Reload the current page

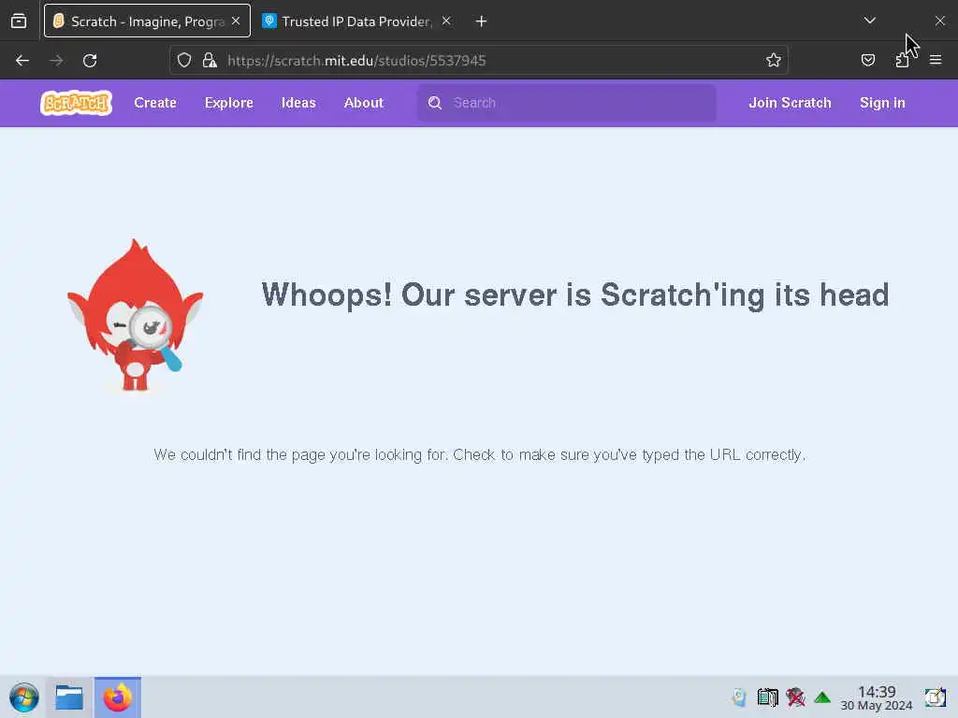coord(90,61)
